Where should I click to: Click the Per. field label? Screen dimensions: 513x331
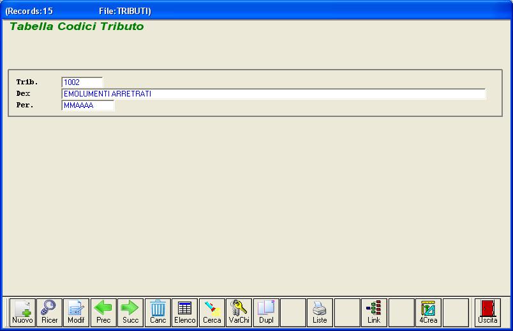coord(25,105)
